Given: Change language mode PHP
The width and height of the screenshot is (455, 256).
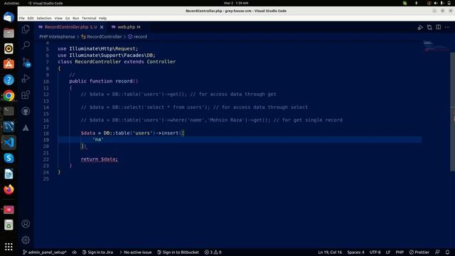Looking at the screenshot, I should click(400, 252).
